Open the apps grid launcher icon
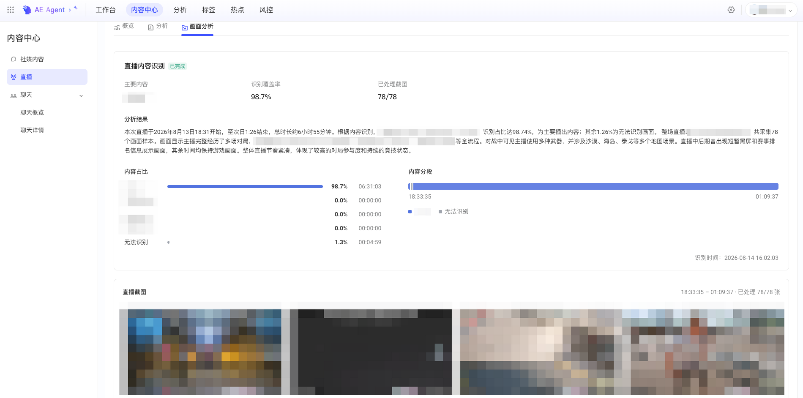Image resolution: width=803 pixels, height=398 pixels. point(11,10)
